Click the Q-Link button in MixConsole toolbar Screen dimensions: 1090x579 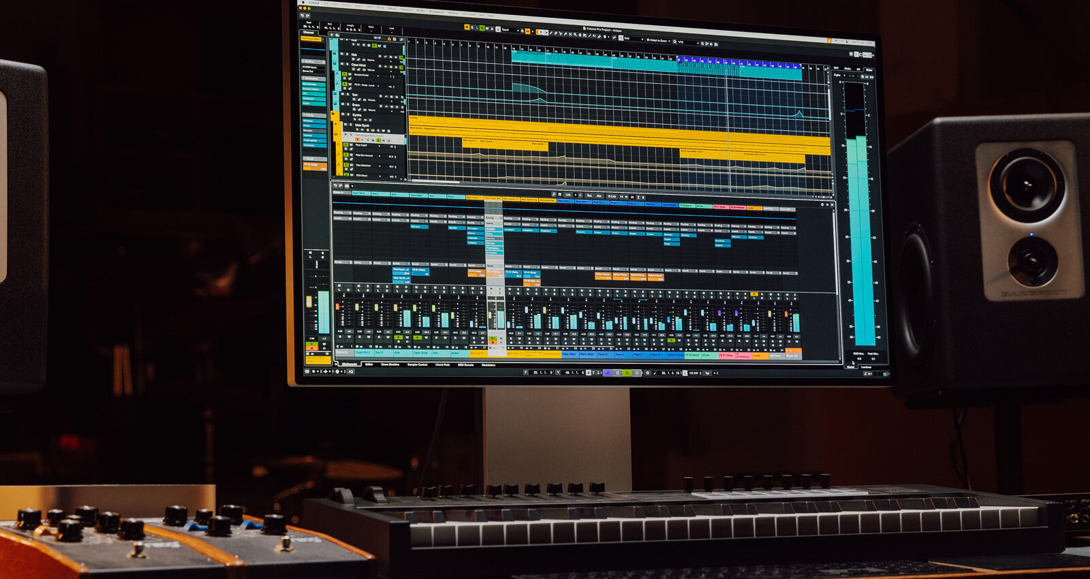[612, 196]
